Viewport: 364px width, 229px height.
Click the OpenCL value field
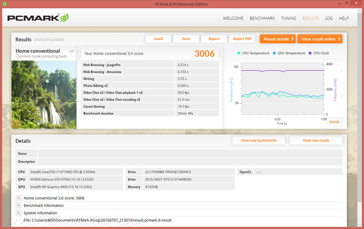298,172
